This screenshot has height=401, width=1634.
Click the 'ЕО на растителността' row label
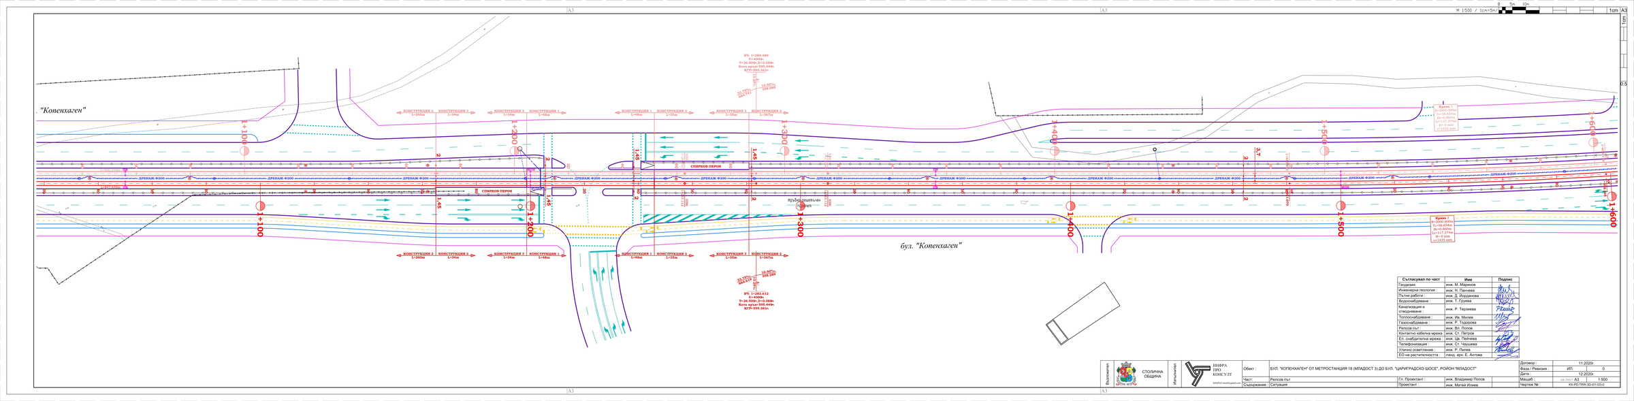1420,355
